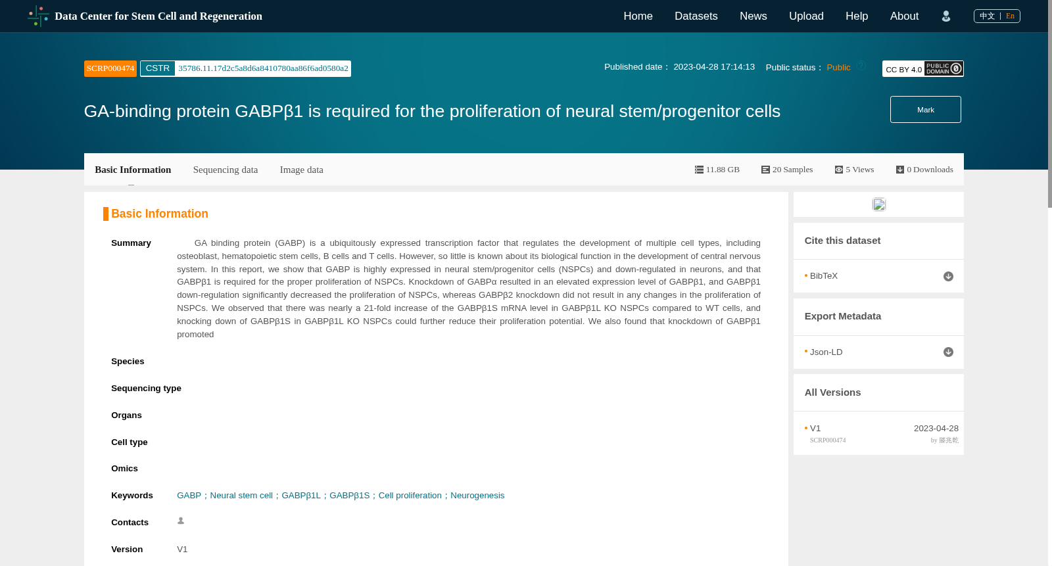The image size is (1052, 566).
Task: Open the Help menu
Action: coord(857,16)
